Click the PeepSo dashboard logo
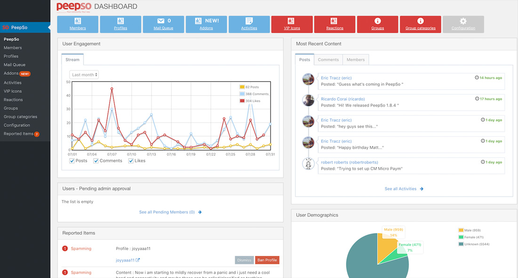Image resolution: width=518 pixels, height=278 pixels. pyautogui.click(x=74, y=7)
